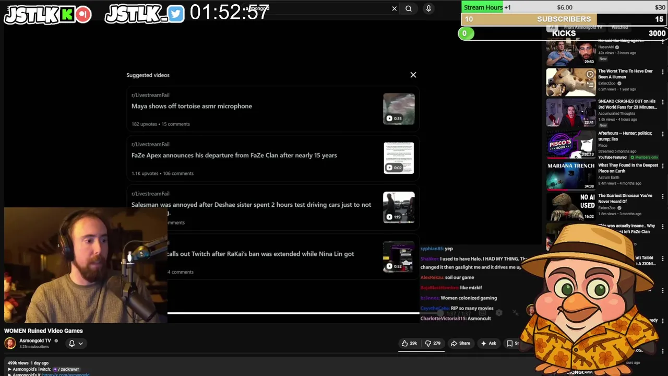
Task: Dislike the video with thumbs-down icon
Action: (x=433, y=343)
